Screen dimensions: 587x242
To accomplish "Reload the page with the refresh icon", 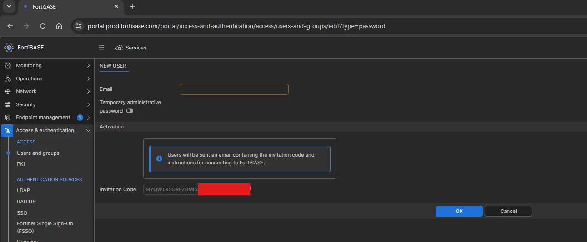I will [x=43, y=26].
